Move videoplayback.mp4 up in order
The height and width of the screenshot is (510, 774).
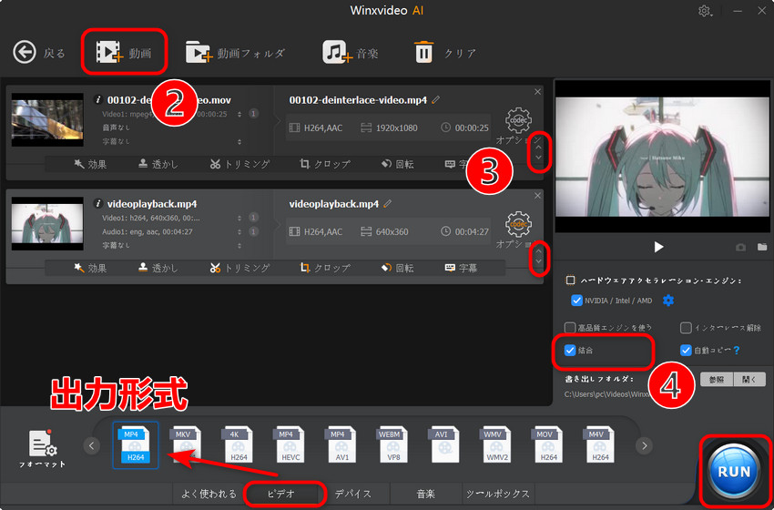[538, 250]
